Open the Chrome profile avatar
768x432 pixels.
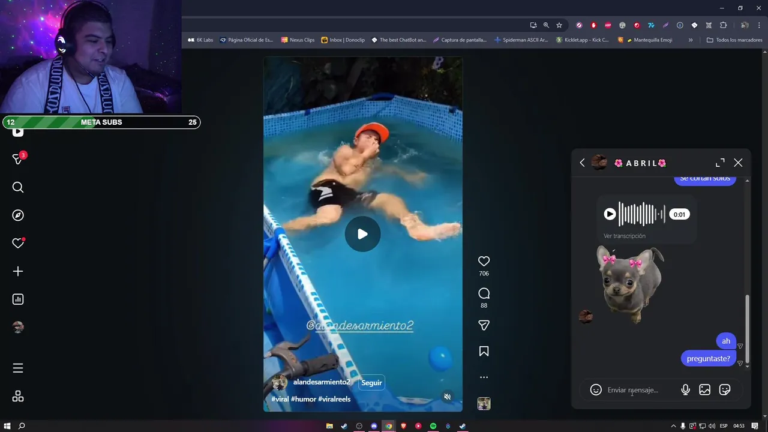point(744,25)
